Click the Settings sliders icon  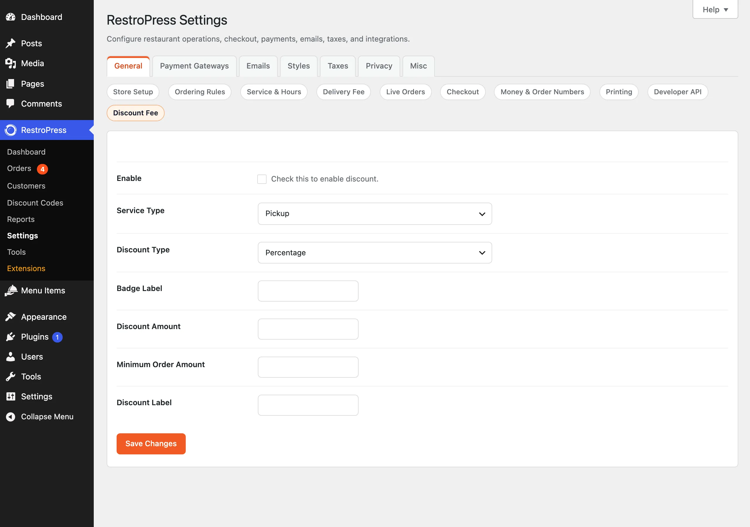point(11,396)
